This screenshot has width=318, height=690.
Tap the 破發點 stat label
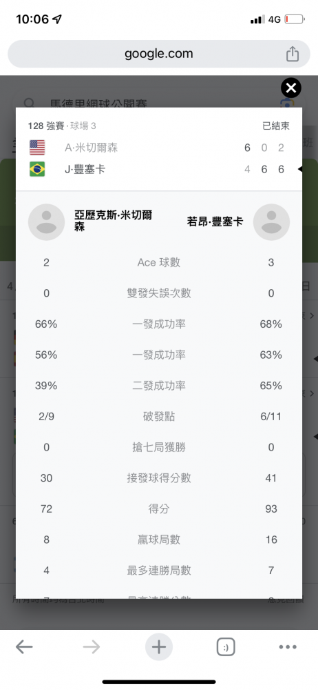pos(159,417)
